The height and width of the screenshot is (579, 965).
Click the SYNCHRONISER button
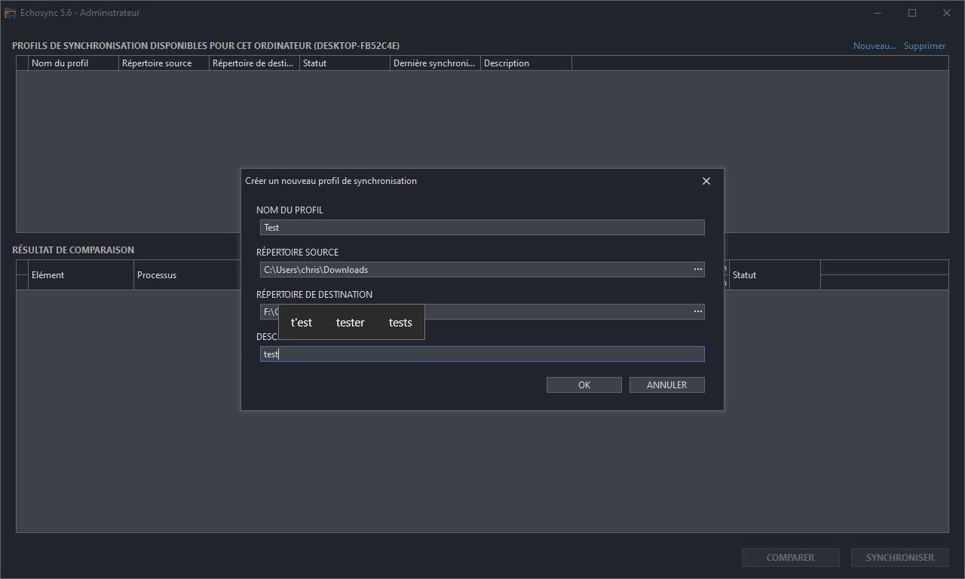pyautogui.click(x=899, y=557)
